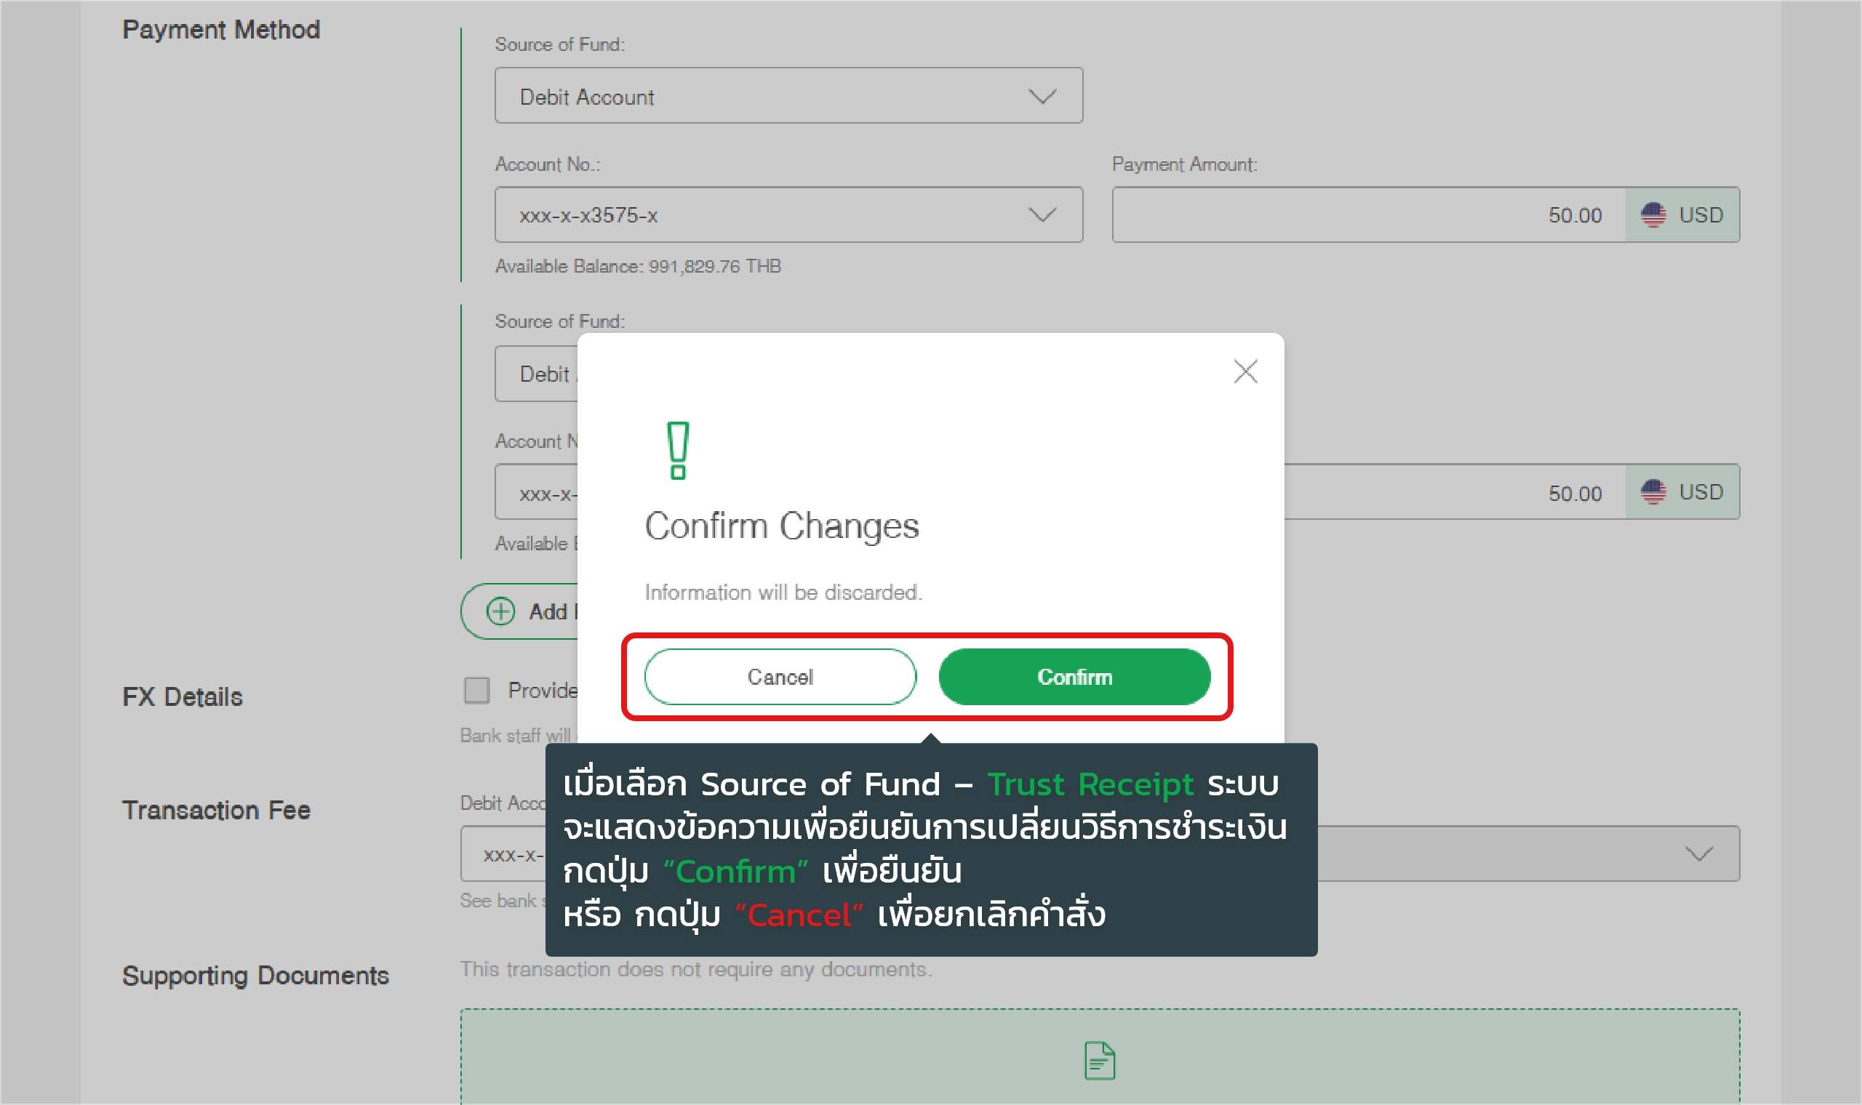The height and width of the screenshot is (1105, 1862).
Task: Click the green plus Add icon
Action: 500,611
